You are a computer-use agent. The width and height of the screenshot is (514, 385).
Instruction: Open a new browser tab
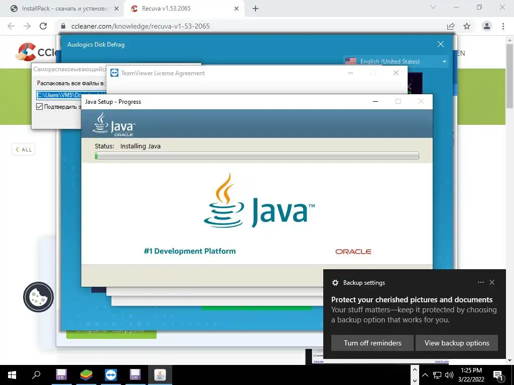tap(255, 9)
